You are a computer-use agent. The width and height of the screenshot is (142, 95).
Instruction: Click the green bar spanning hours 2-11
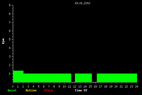point(47,78)
